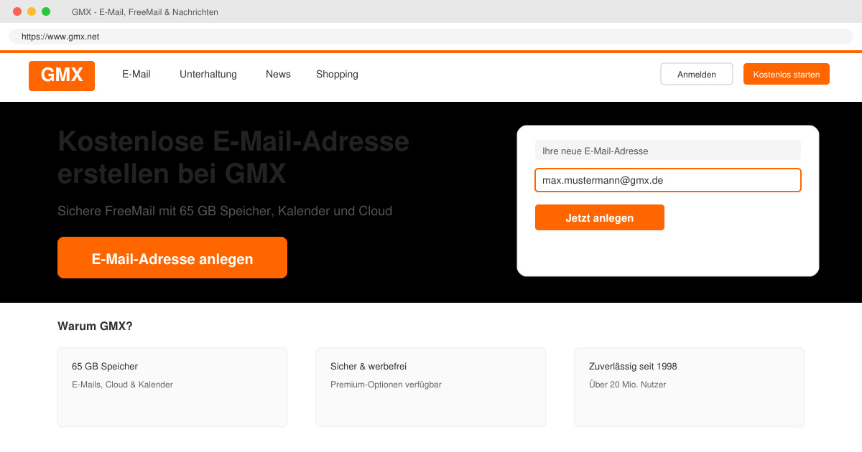Maximize the window with the green button

tap(46, 11)
